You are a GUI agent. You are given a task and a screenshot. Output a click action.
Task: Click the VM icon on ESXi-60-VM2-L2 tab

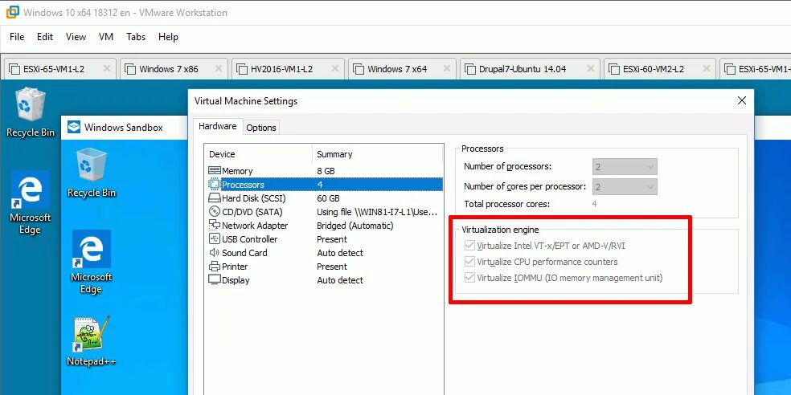point(614,69)
